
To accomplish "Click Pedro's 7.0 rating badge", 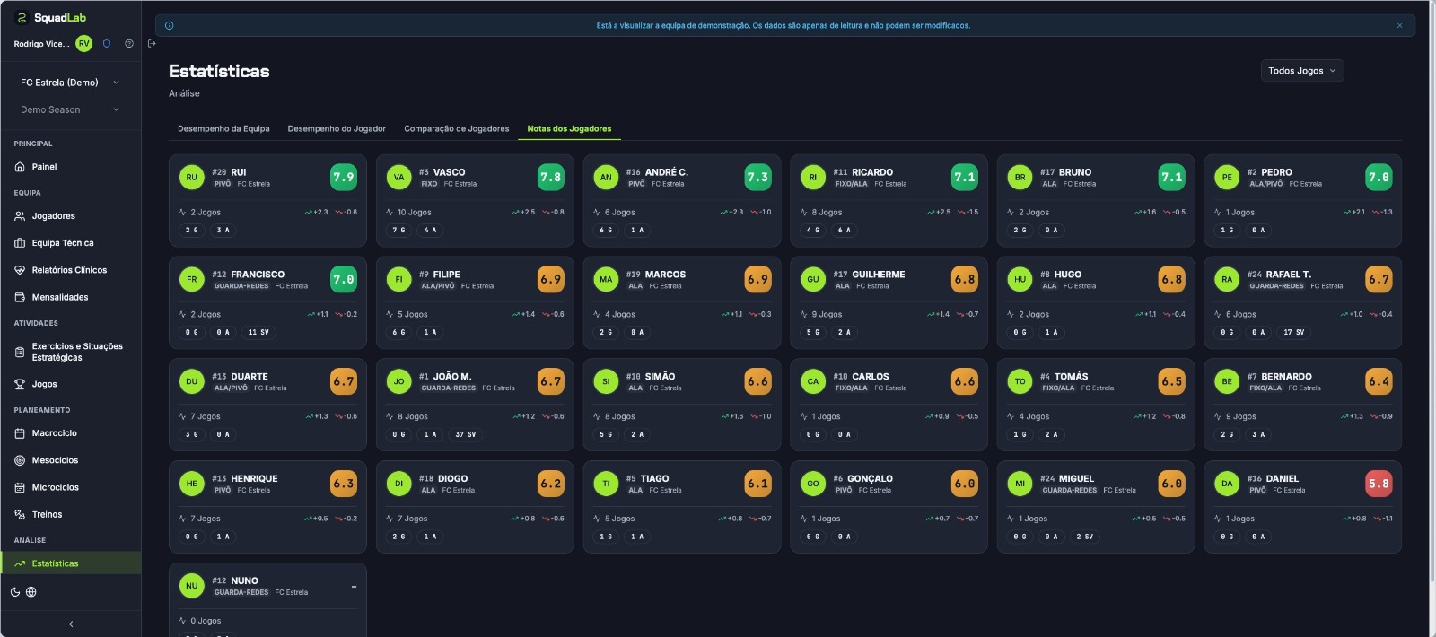I will (1379, 177).
